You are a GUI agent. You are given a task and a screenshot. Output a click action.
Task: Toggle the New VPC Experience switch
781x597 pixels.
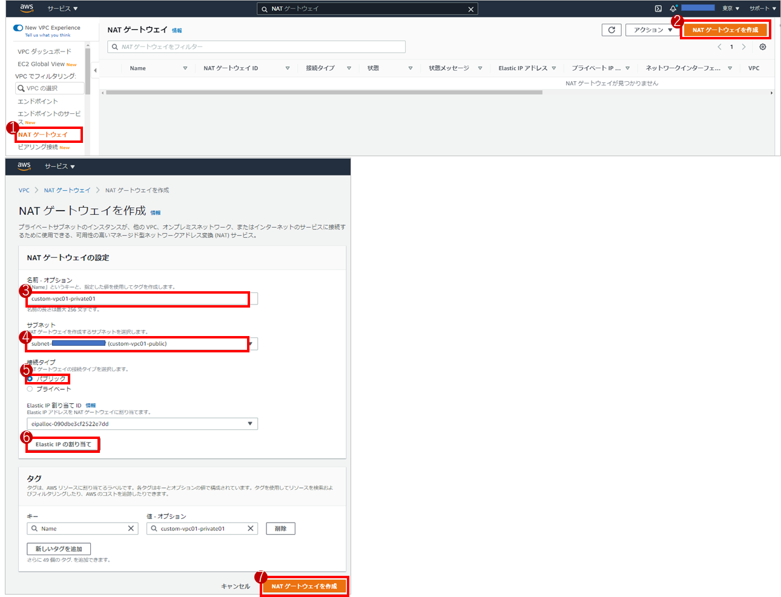pos(18,28)
